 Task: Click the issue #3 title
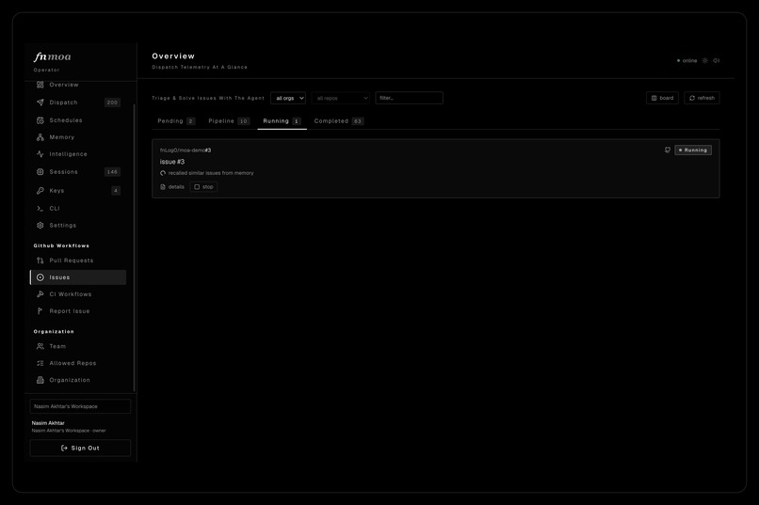tap(172, 162)
